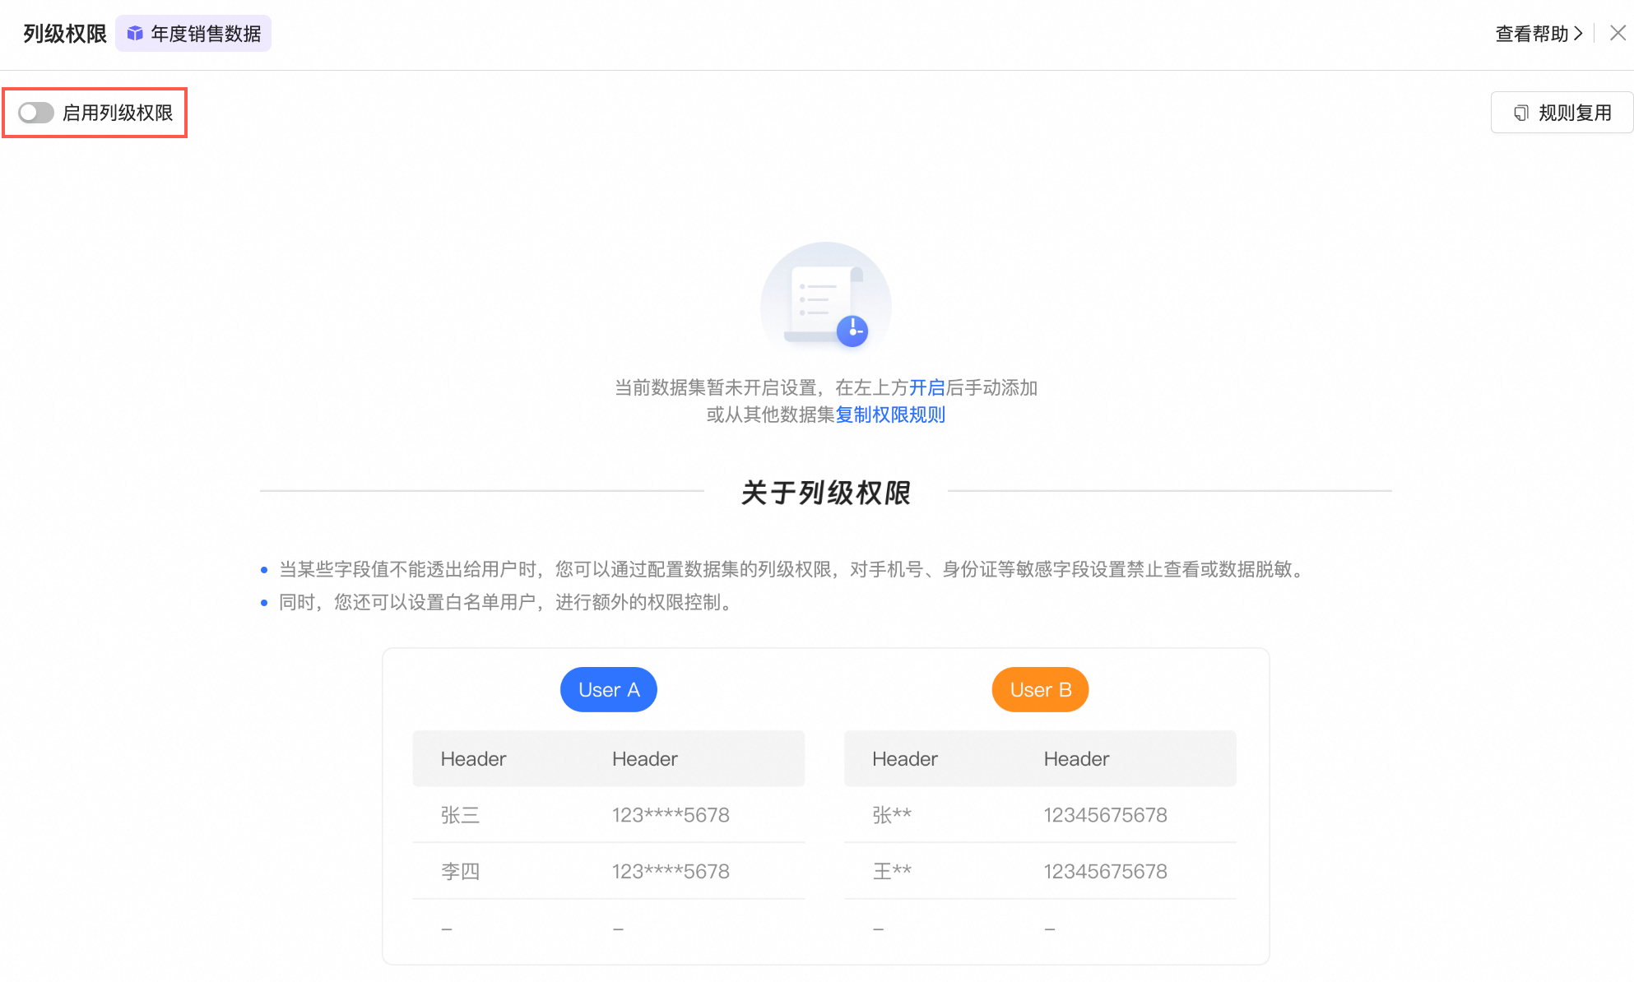1634x982 pixels.
Task: Click the cube icon beside 年度销售数据
Action: coord(135,34)
